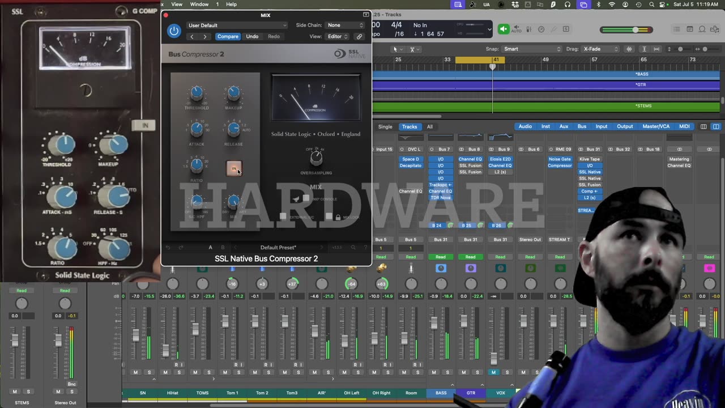The image size is (725, 408).
Task: Go to previous plugin preset arrow
Action: point(191,36)
